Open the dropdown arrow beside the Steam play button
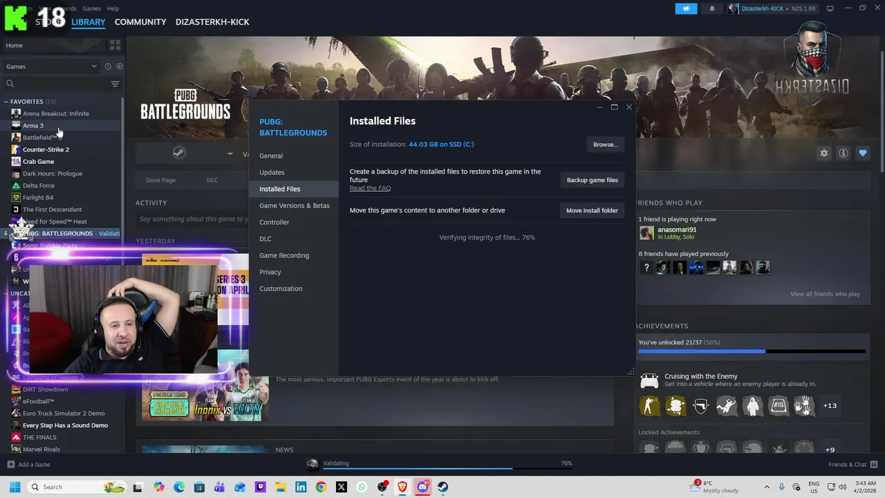This screenshot has height=498, width=885. pos(230,154)
